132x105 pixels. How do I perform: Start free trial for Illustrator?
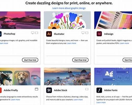(x=80, y=60)
